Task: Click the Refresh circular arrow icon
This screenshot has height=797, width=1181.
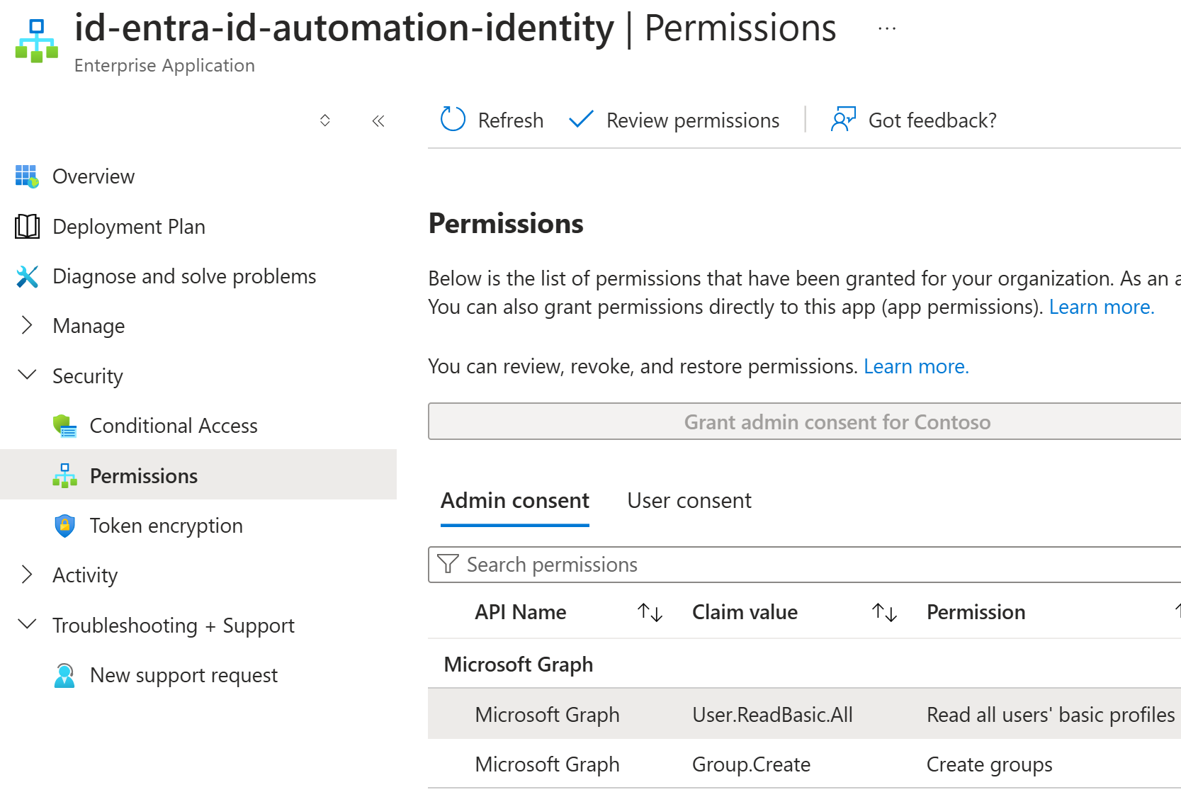Action: click(453, 119)
